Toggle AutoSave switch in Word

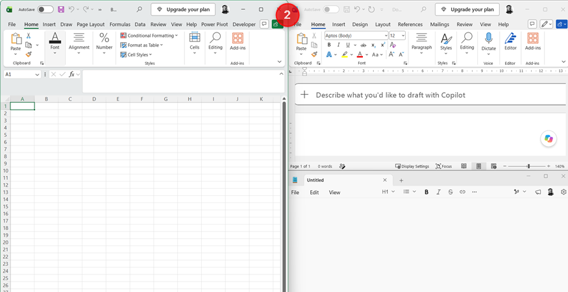[x=331, y=10]
